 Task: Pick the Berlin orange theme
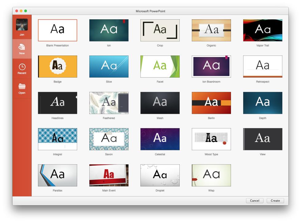[211, 103]
